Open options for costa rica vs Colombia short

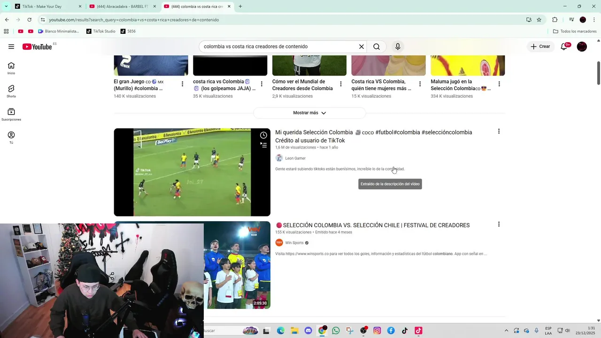[262, 84]
